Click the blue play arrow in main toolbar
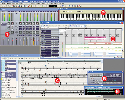This screenshot has width=125, height=100. point(36,6)
